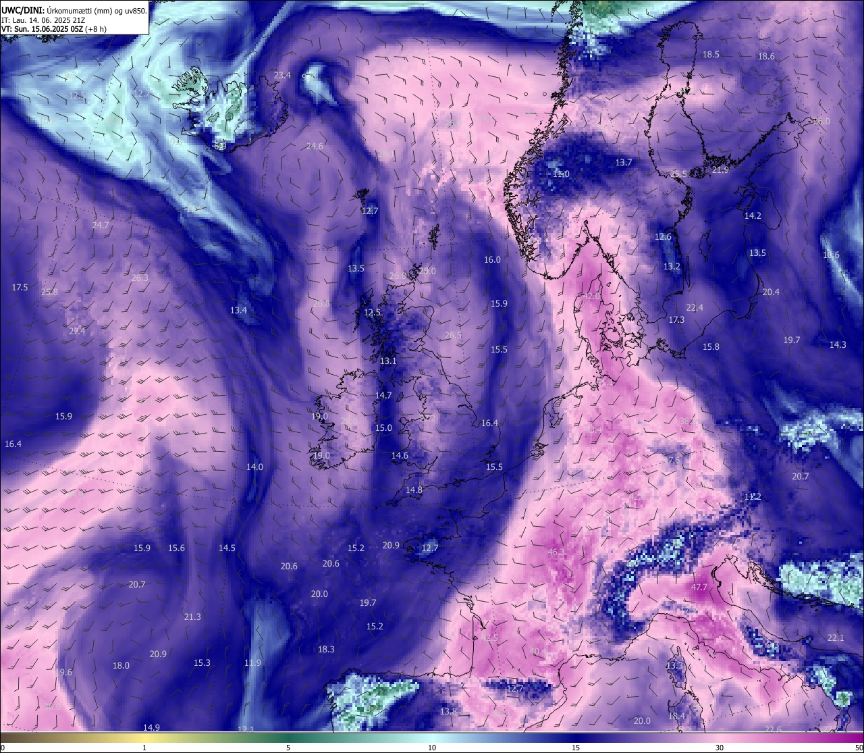Click the 13.1 value over western Scotland
This screenshot has width=864, height=753.
388,361
